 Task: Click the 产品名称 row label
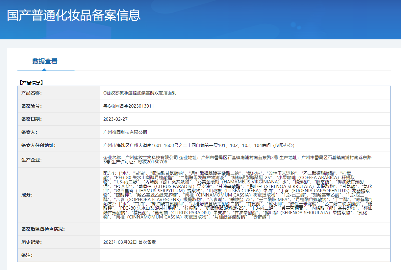click(x=32, y=93)
